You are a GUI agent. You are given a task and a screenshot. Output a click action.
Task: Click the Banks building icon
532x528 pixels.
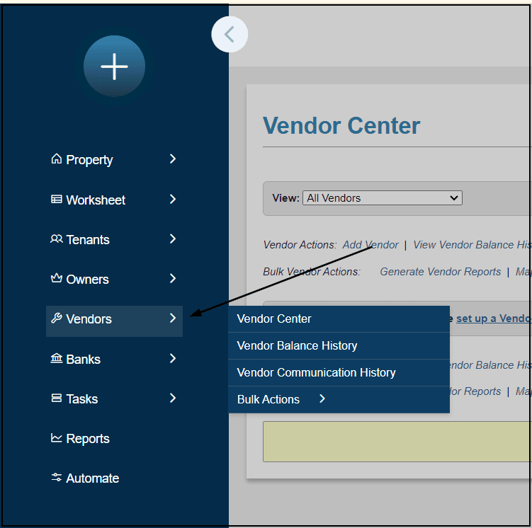(x=57, y=359)
